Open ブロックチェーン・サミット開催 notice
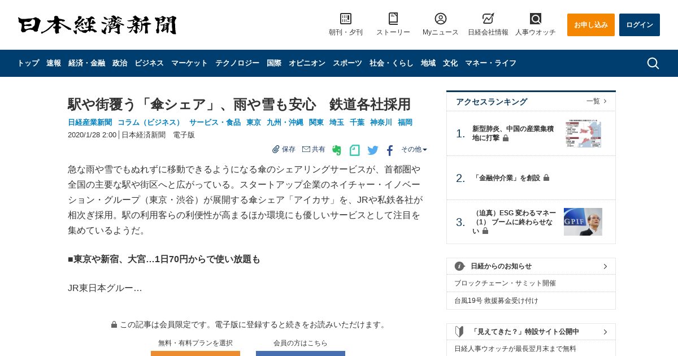This screenshot has width=678, height=356. point(505,283)
